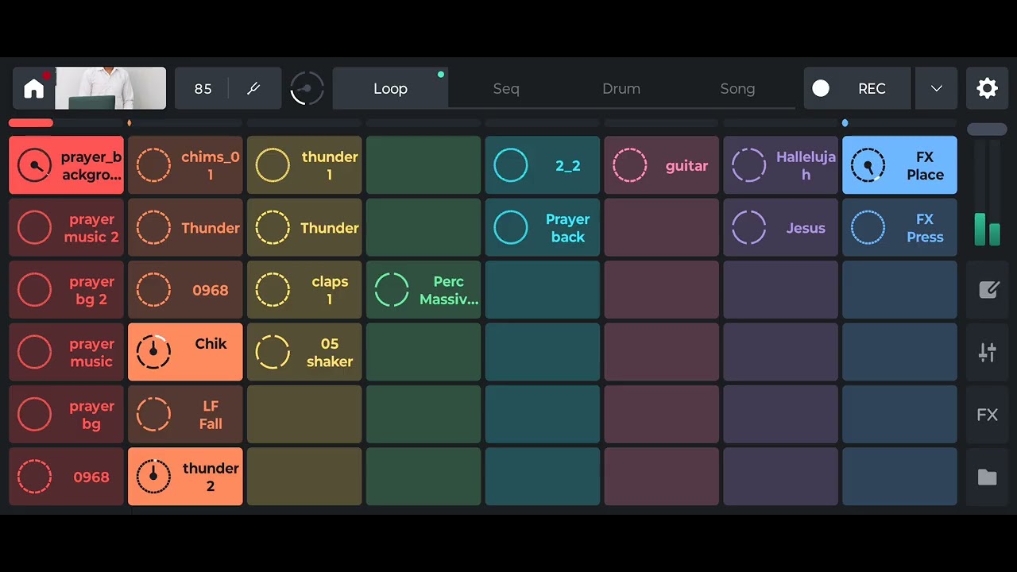
Task: Play the Jesus pad
Action: (x=780, y=228)
